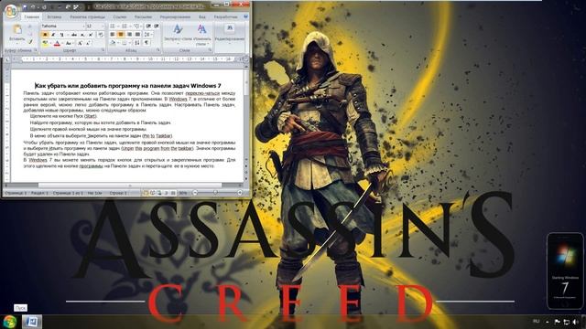Switch to Разметка страницы ribbon tab
586x329 pixels.
point(88,16)
